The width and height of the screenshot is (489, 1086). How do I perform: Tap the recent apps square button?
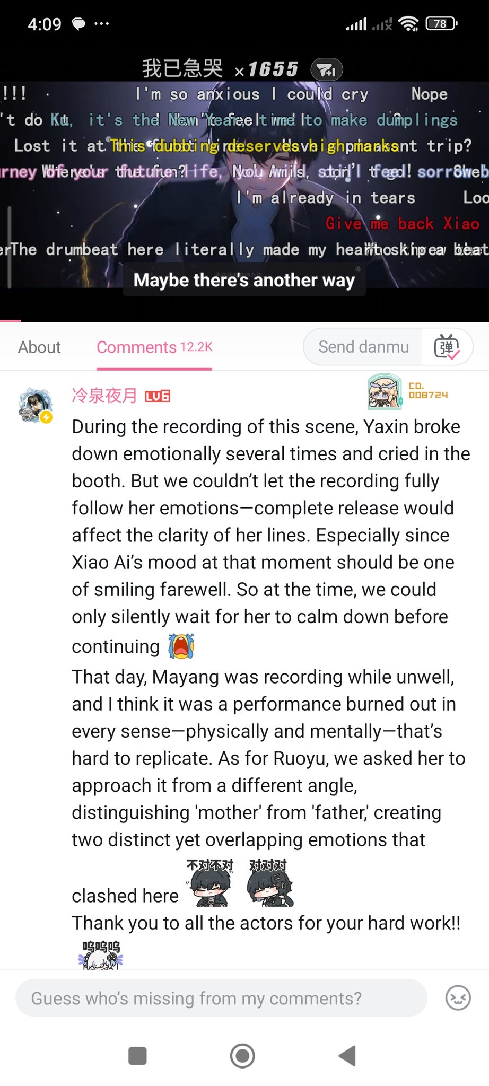coord(138,1055)
